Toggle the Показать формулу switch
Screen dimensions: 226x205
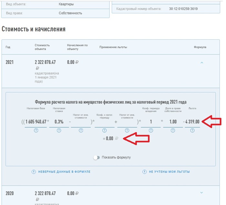point(97,157)
